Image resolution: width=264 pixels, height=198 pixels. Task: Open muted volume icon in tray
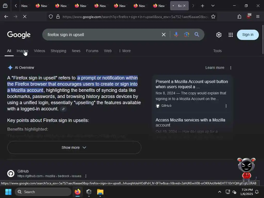coord(234,192)
